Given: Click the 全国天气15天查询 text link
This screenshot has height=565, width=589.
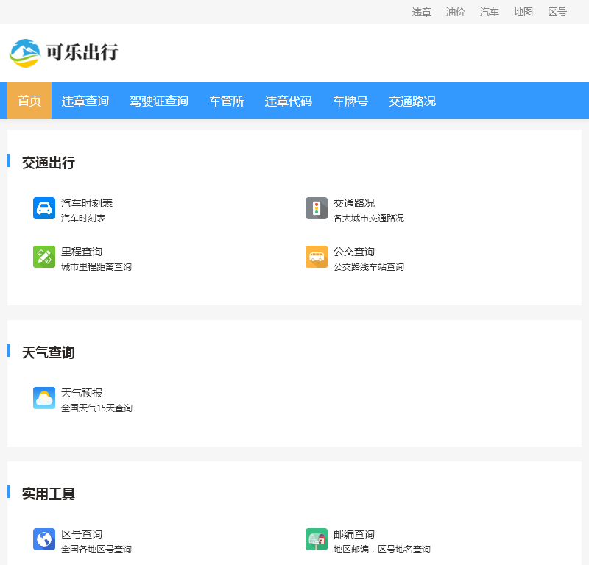Looking at the screenshot, I should (x=96, y=408).
